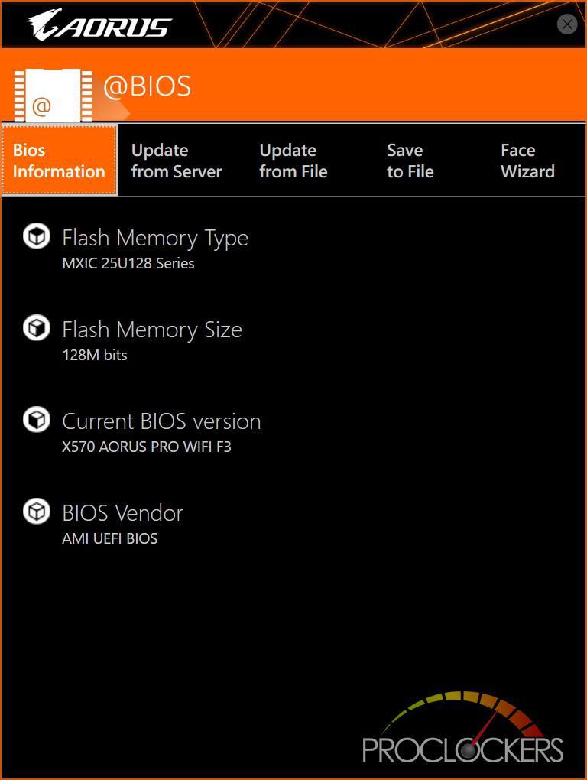Click the @BIOS title text
Screen dimensions: 587x780
click(147, 86)
